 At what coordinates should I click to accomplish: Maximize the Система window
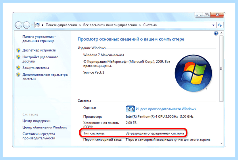click(207, 15)
